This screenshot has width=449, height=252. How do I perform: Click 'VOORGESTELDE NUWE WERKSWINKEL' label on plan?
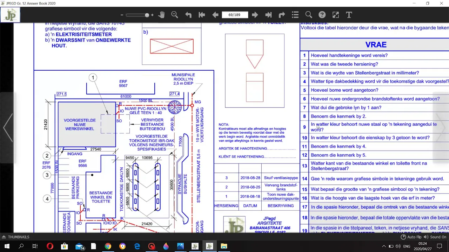(x=80, y=125)
